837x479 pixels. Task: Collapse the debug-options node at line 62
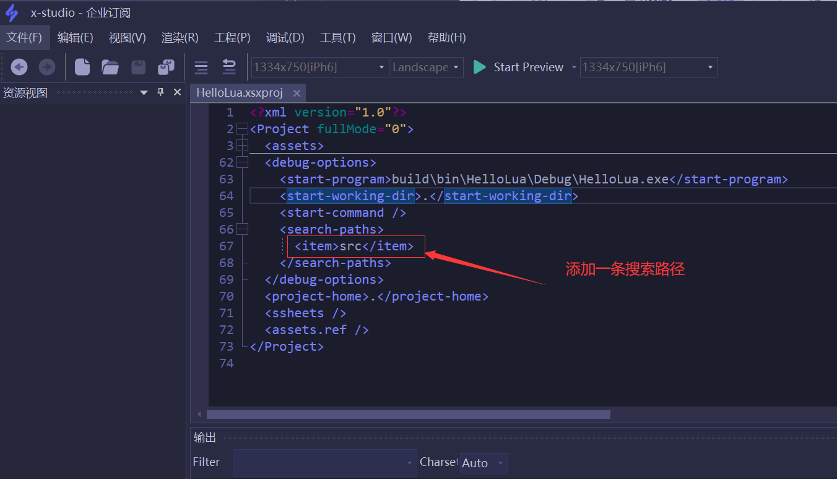tap(242, 162)
